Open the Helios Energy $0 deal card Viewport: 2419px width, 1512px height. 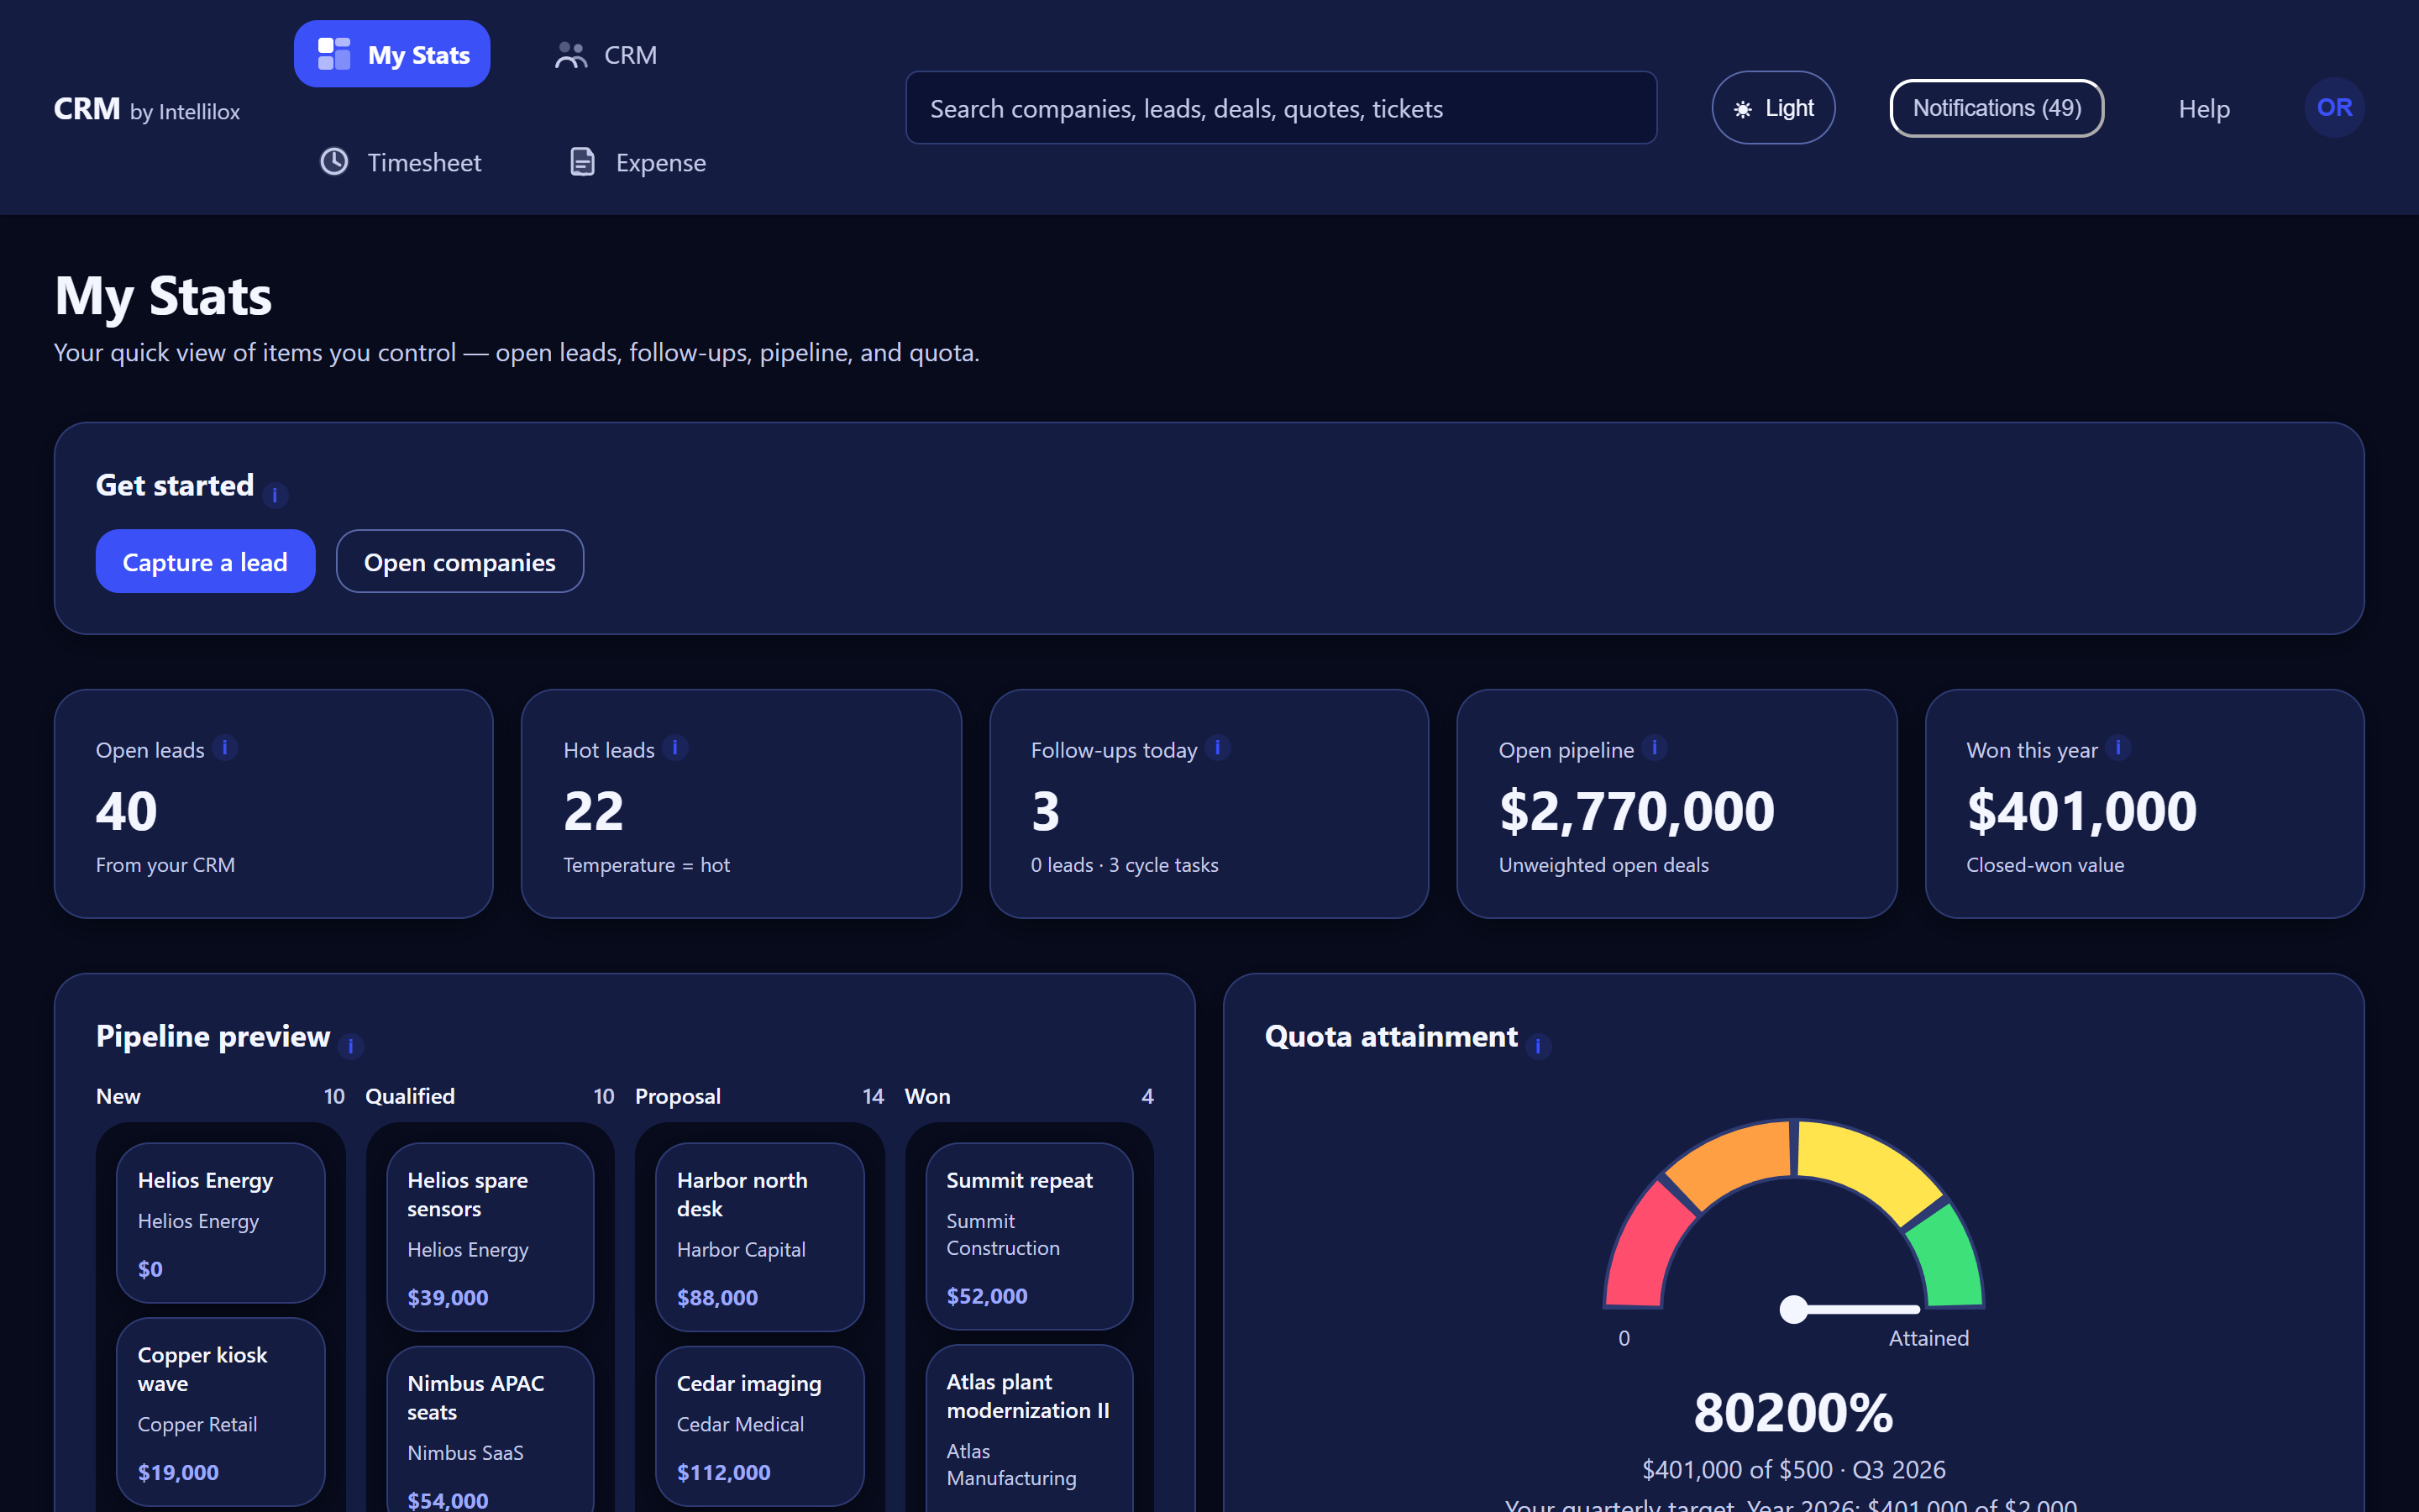tap(220, 1222)
